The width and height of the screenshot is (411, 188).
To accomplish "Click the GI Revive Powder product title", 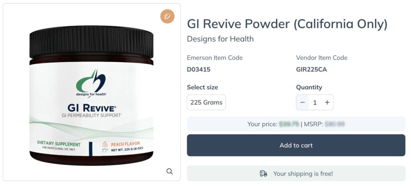I will pyautogui.click(x=287, y=24).
